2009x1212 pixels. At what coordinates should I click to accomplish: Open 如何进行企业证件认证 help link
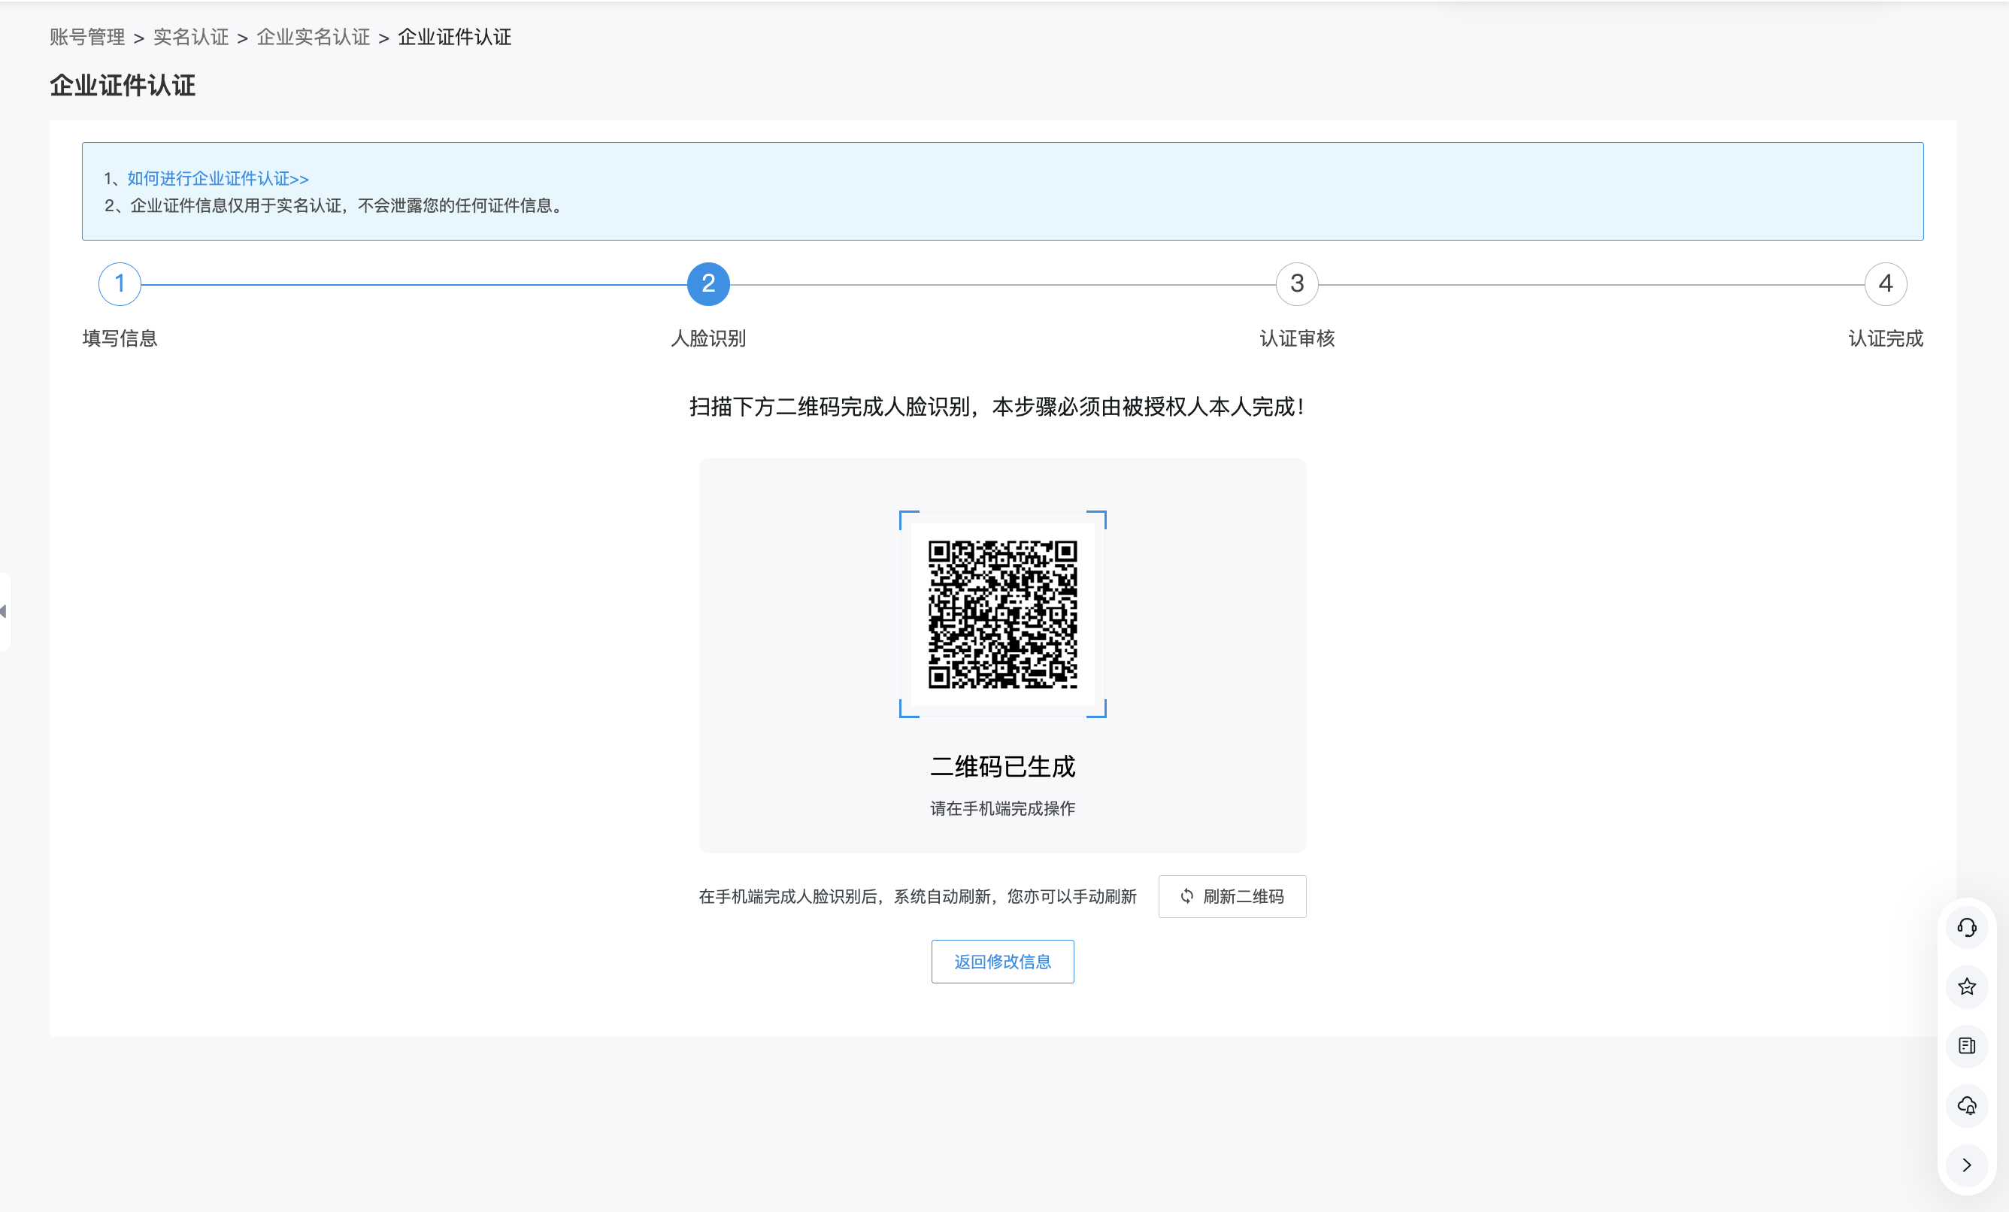[x=218, y=178]
